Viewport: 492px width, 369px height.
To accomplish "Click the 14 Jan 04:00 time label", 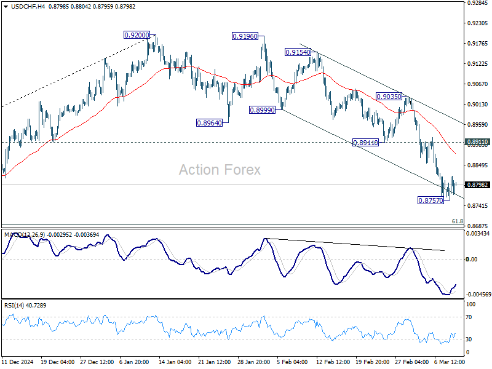I will 175,362.
